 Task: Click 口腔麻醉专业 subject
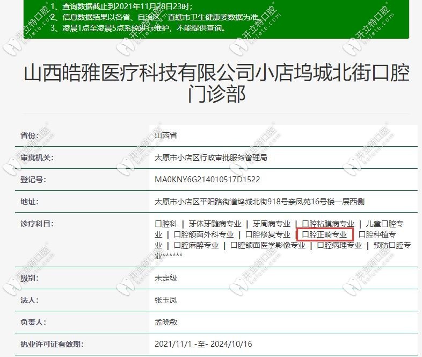[196, 245]
